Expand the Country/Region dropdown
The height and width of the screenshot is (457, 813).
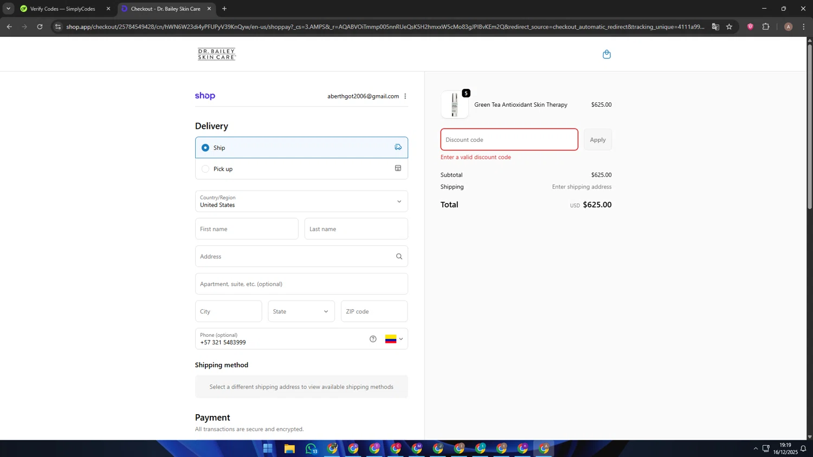pos(301,201)
